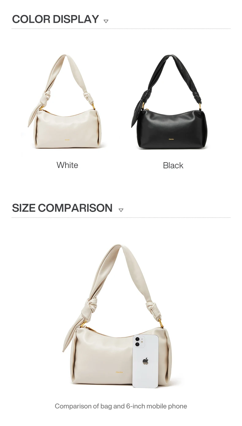The width and height of the screenshot is (242, 426).
Task: Click the gold logo on the black bag
Action: pyautogui.click(x=171, y=139)
